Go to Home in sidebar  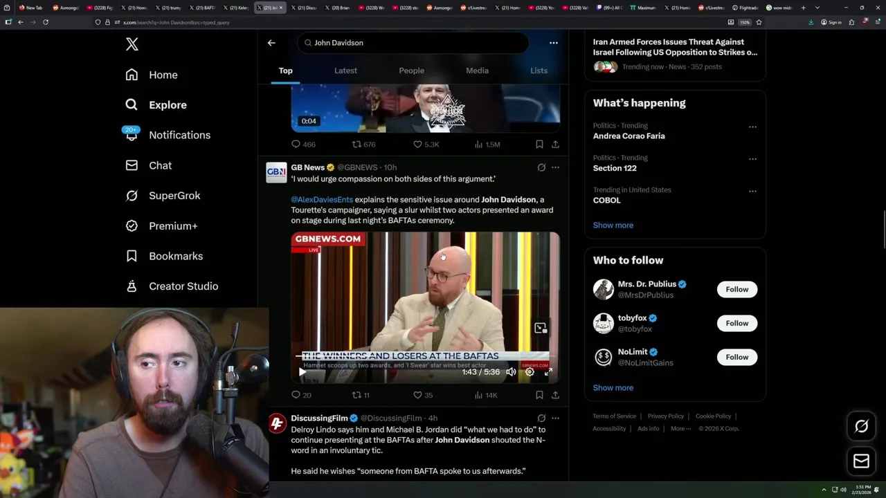[x=152, y=75]
